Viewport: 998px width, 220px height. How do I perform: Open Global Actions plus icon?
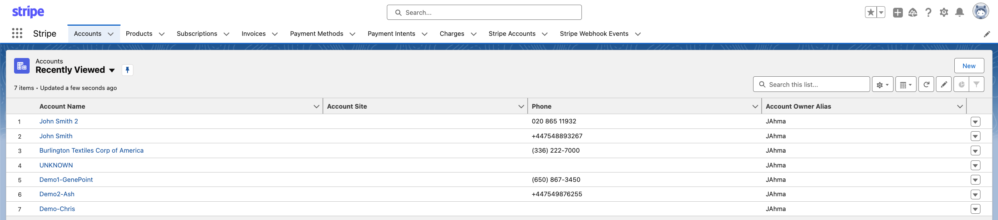(898, 12)
